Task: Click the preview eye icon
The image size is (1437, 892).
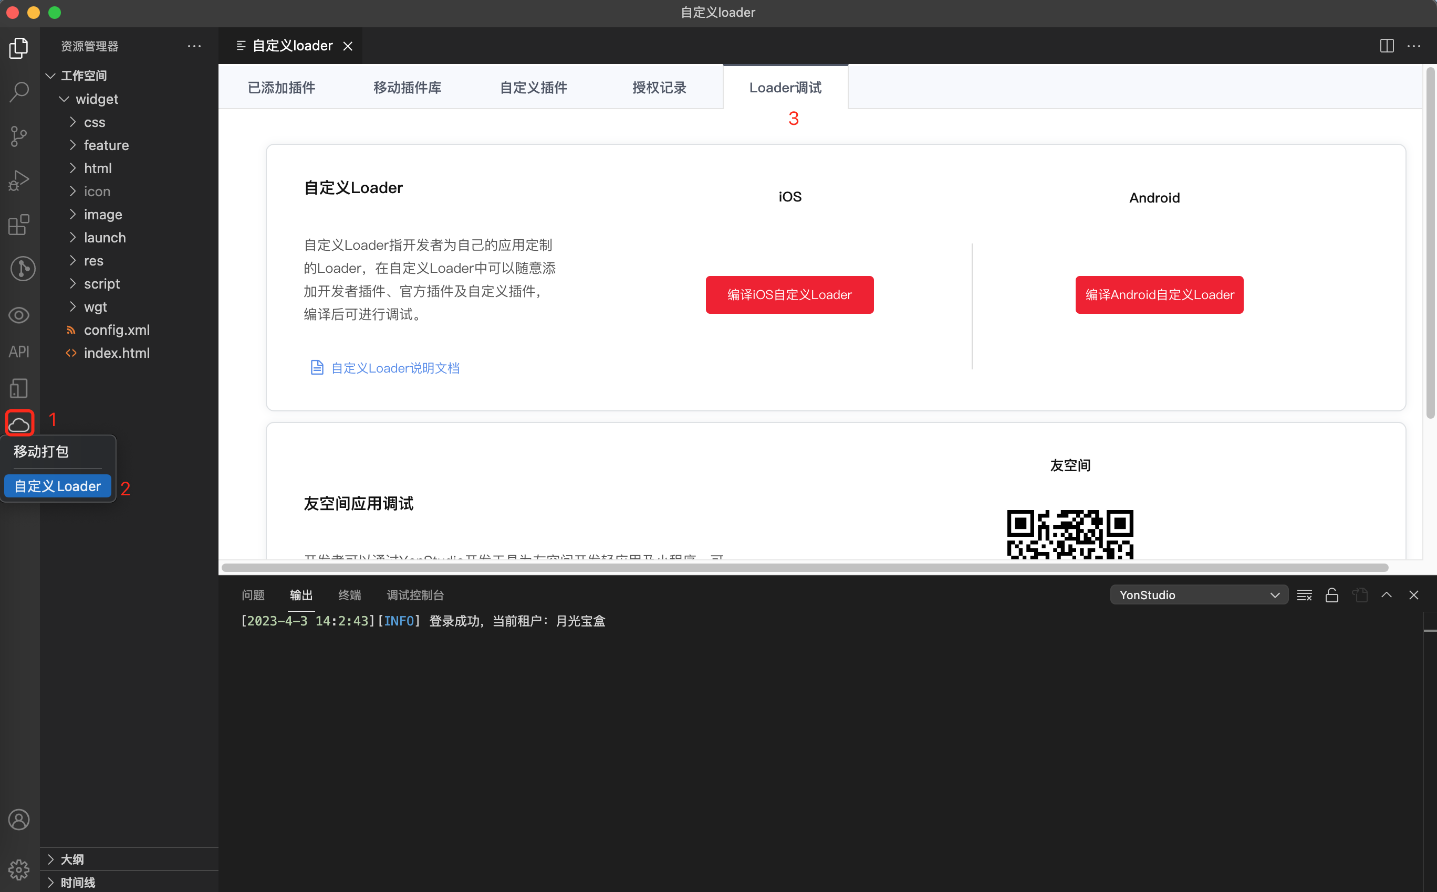Action: tap(19, 315)
